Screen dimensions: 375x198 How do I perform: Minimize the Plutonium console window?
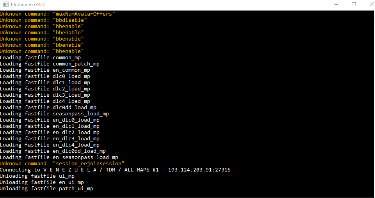coord(336,4)
